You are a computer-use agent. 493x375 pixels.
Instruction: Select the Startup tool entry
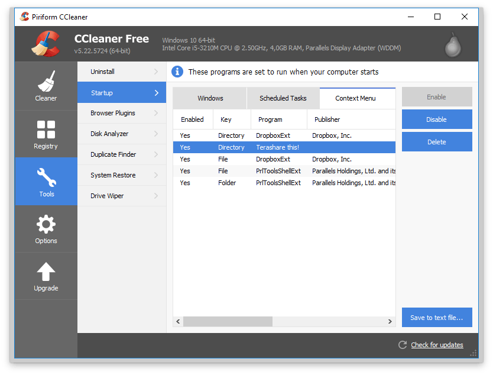pyautogui.click(x=122, y=93)
